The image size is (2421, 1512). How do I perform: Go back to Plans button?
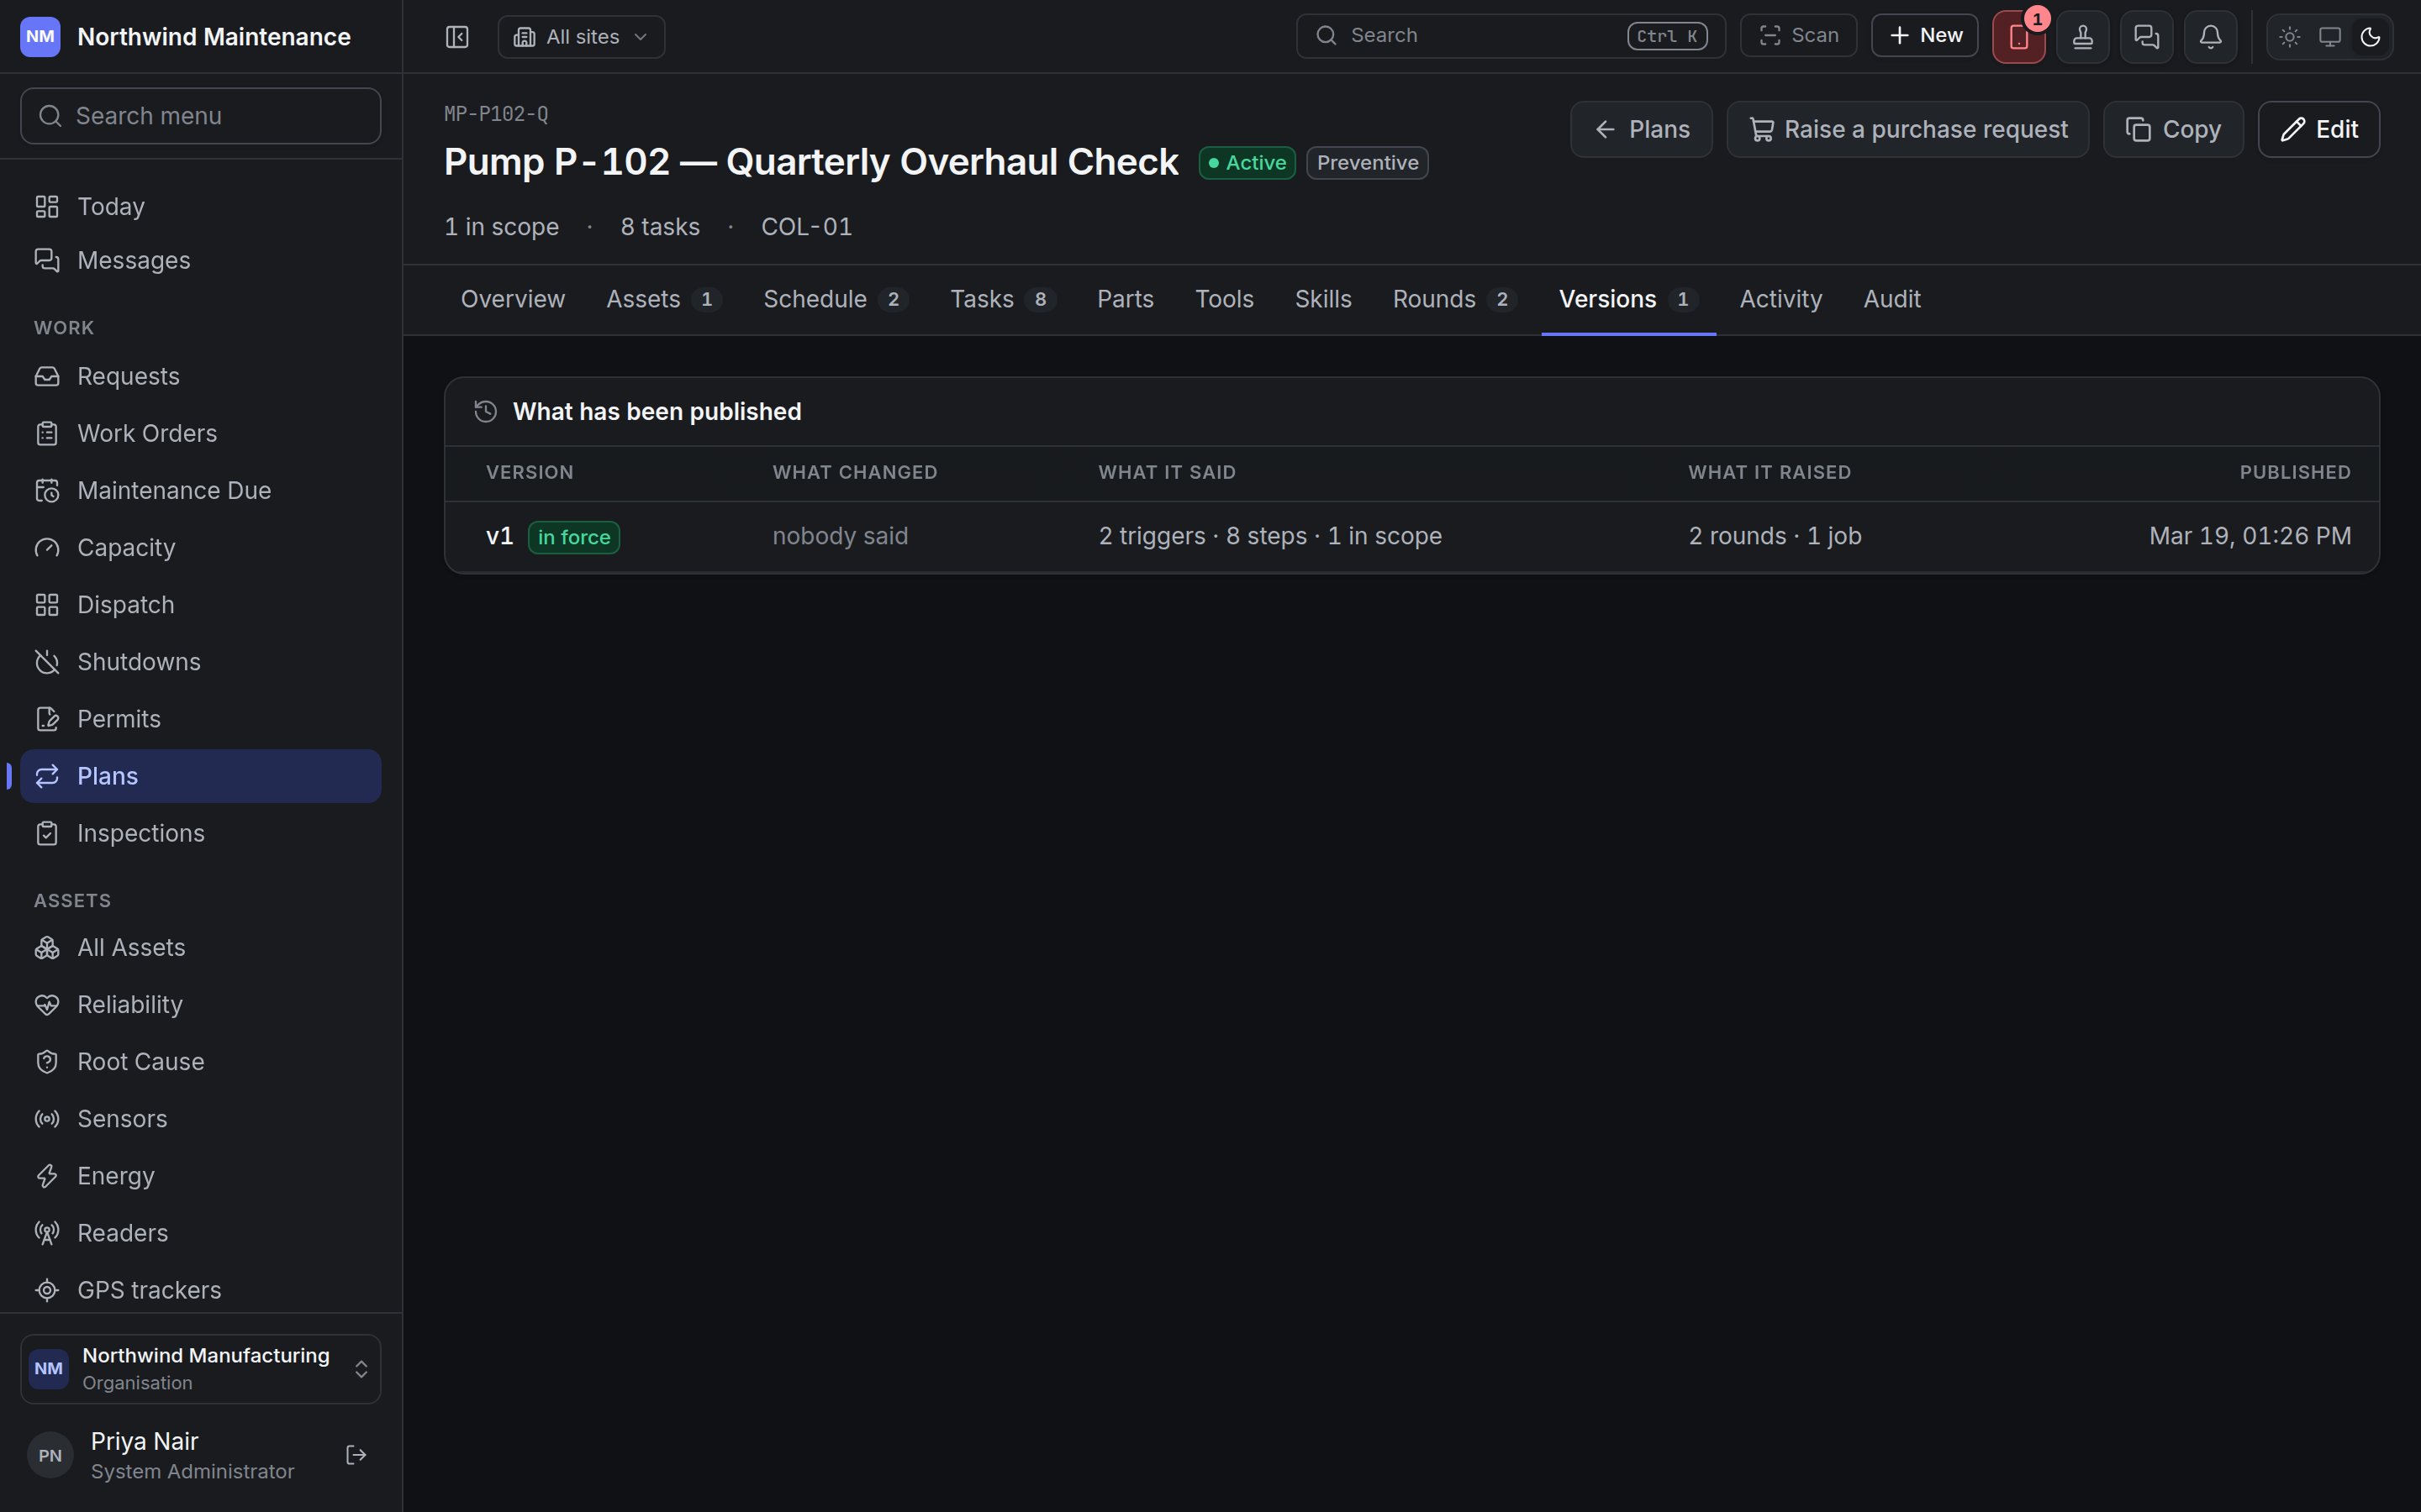(1642, 129)
